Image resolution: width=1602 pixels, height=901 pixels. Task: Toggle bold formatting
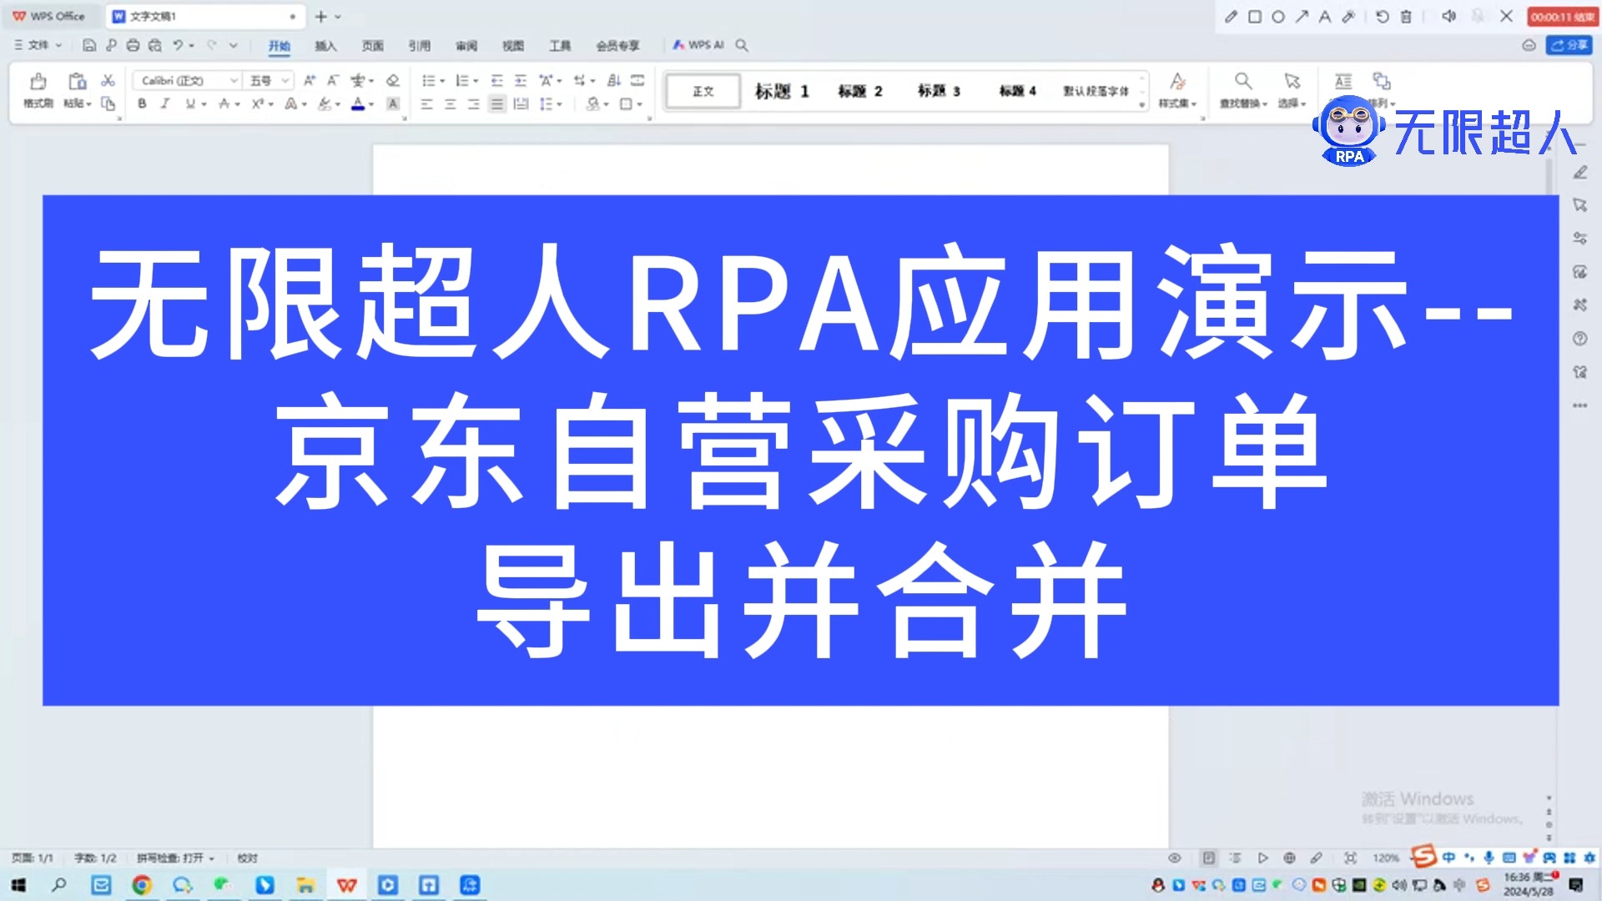click(x=142, y=104)
